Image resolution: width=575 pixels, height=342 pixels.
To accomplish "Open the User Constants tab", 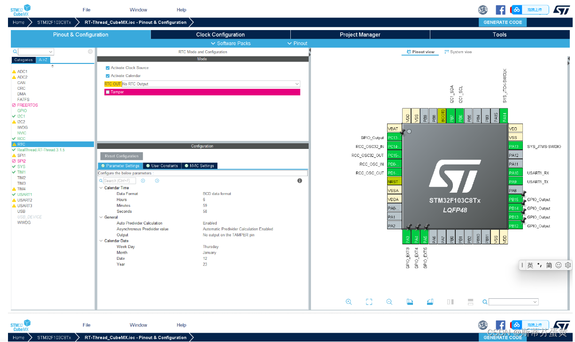I will click(x=162, y=166).
